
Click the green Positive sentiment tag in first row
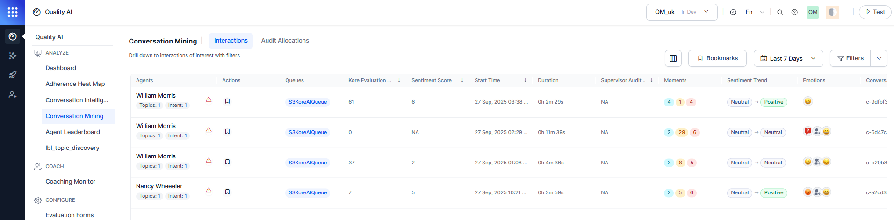click(x=773, y=102)
